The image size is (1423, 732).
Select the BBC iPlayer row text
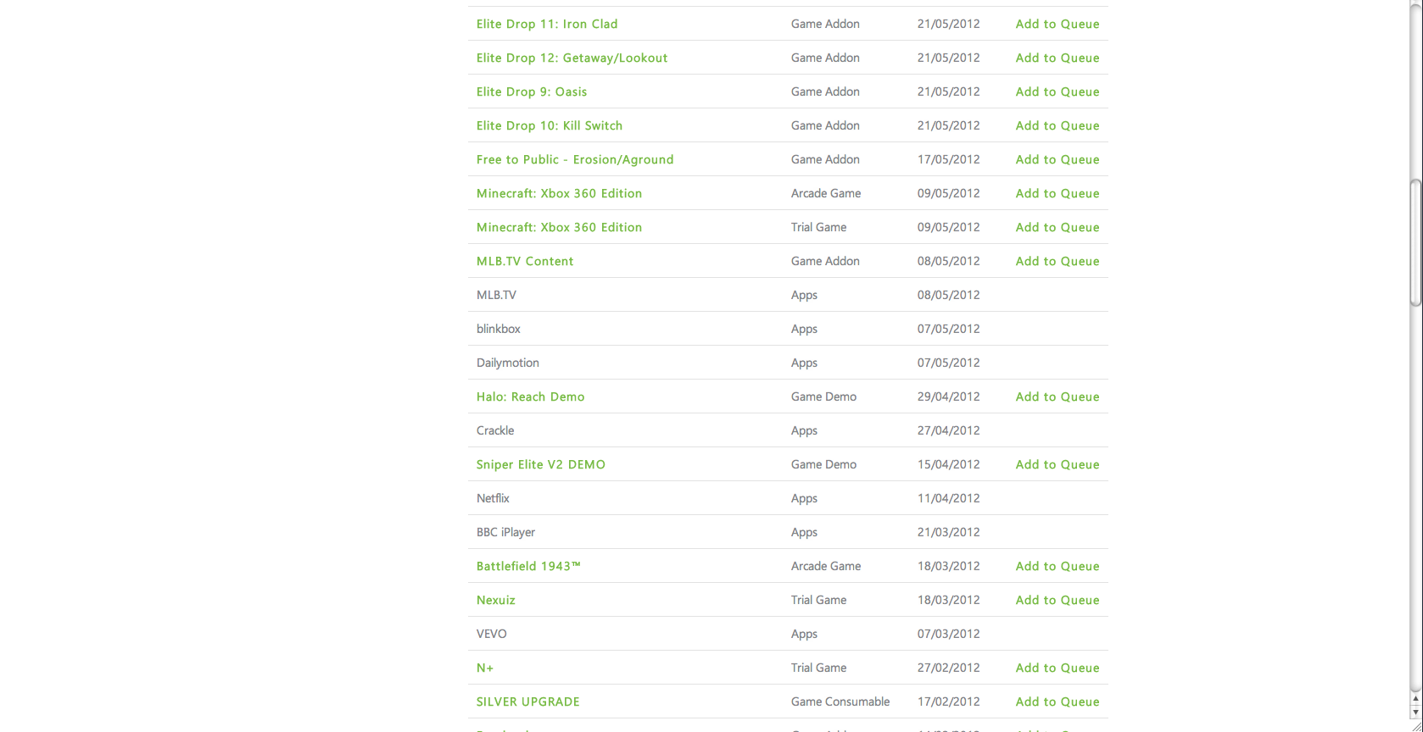click(x=505, y=532)
